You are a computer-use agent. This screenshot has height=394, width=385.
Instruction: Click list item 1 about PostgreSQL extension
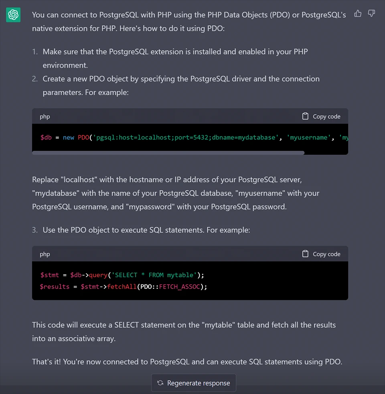(175, 58)
